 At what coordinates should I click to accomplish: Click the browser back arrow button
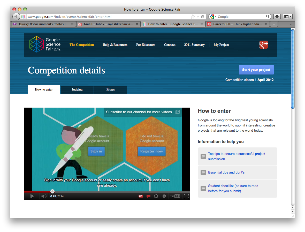point(16,17)
